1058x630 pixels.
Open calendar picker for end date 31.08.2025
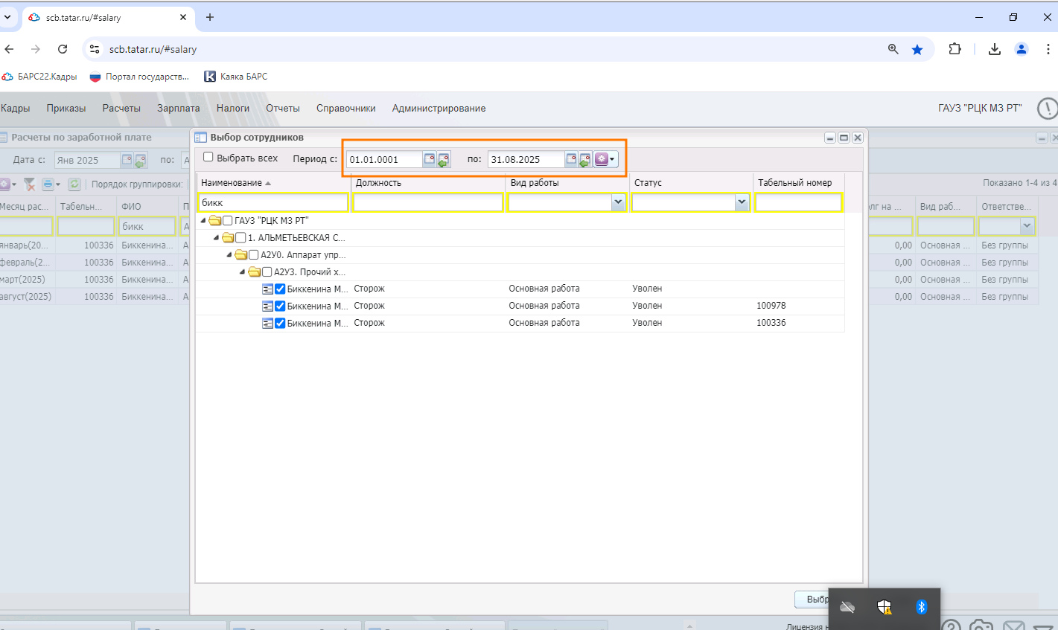pos(571,159)
